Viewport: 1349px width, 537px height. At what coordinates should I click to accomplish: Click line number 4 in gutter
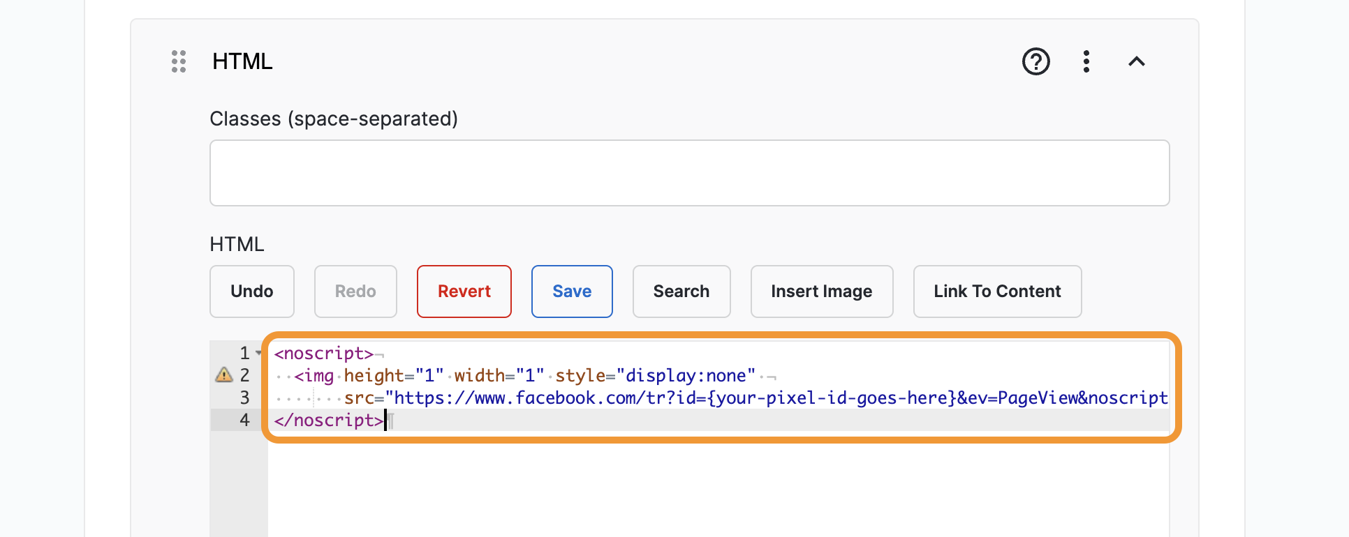coord(244,420)
